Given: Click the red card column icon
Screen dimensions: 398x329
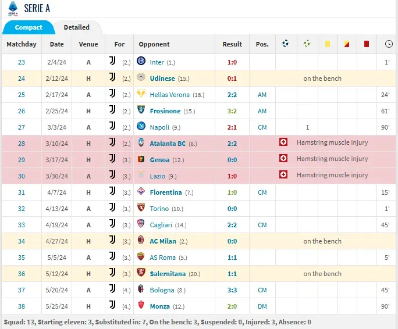Looking at the screenshot, I should coord(366,44).
